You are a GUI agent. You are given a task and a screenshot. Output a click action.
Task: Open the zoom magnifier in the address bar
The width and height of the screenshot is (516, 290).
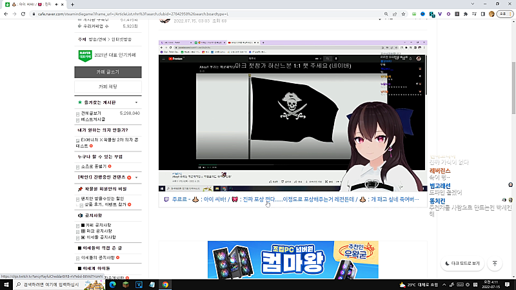click(x=386, y=14)
